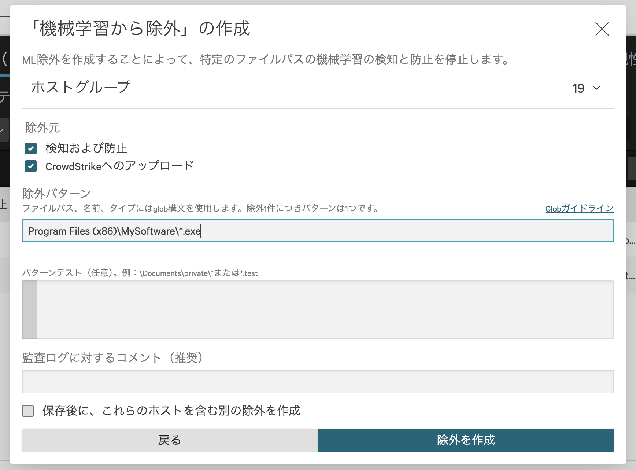Click the 戻る button
Viewport: 636px width, 470px height.
point(170,440)
